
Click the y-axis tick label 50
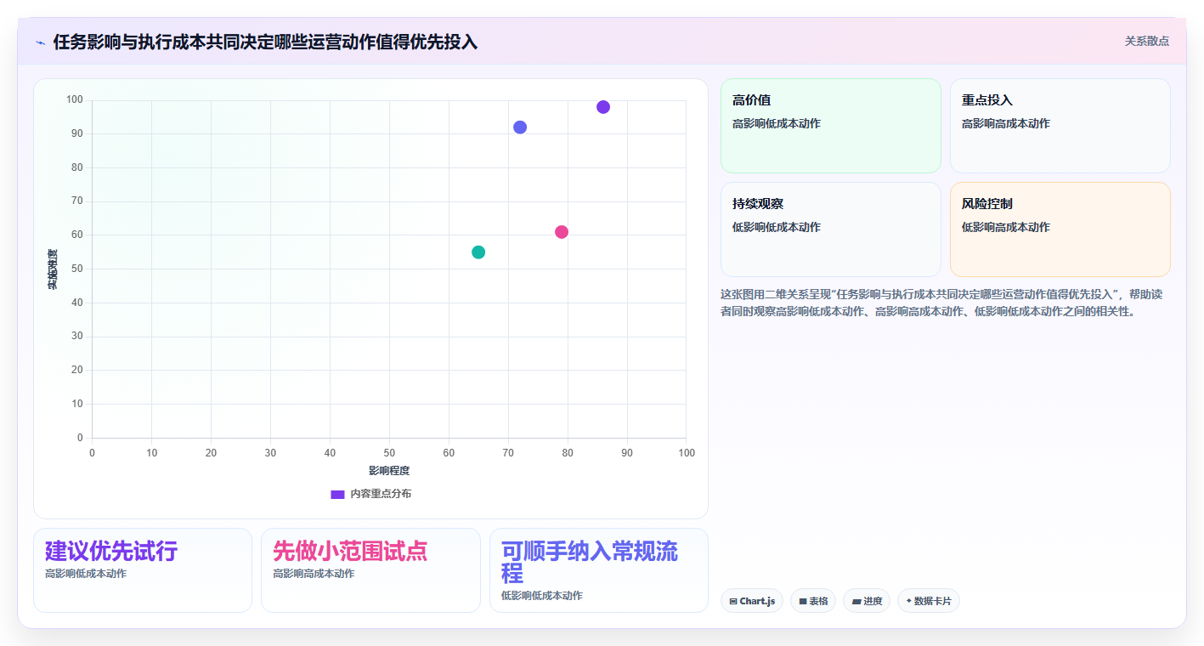tap(77, 269)
